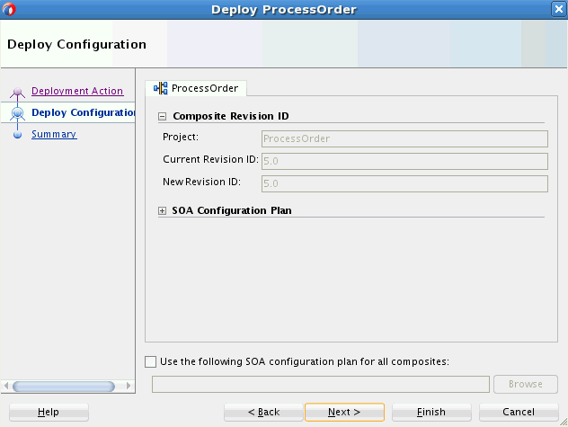Click the steps panel horizontal scrollbar thumb
This screenshot has height=427, width=568.
click(x=64, y=387)
